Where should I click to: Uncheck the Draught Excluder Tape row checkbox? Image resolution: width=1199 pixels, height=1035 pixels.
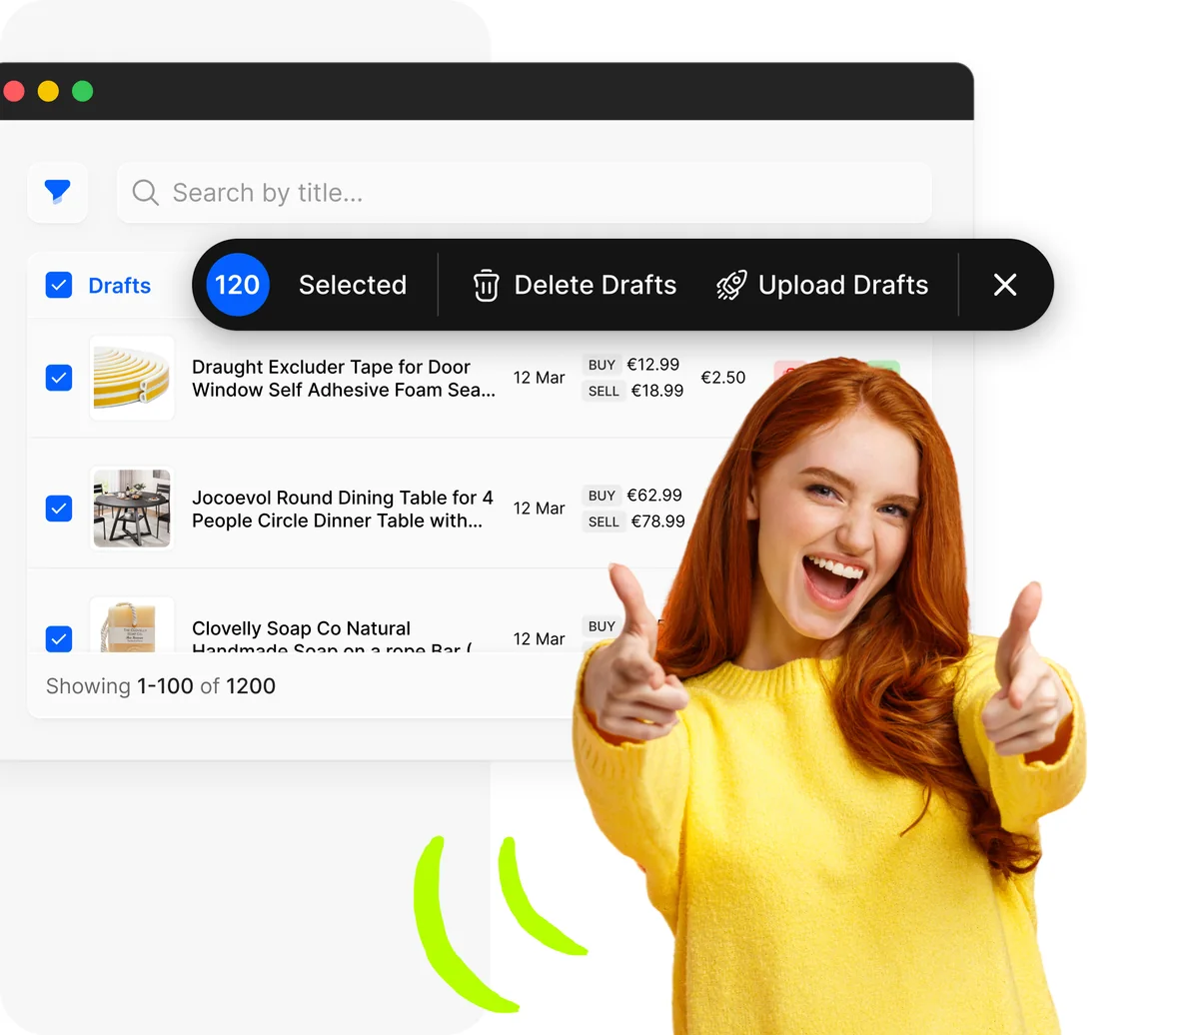[x=59, y=378]
